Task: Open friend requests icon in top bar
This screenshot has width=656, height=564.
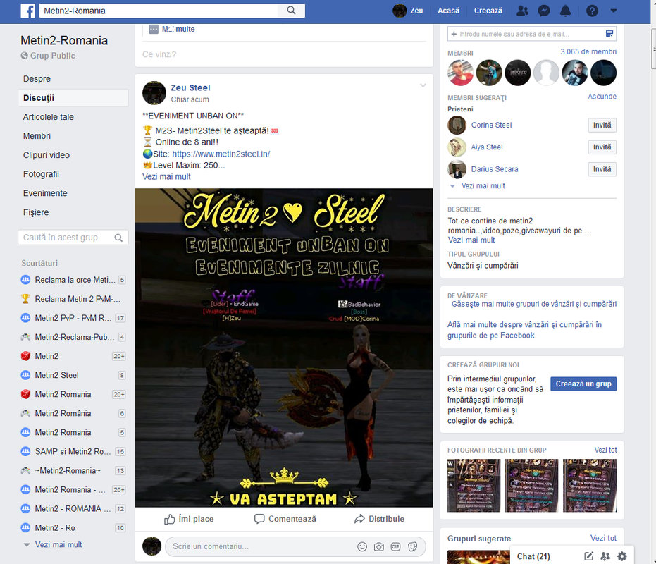Action: coord(522,11)
